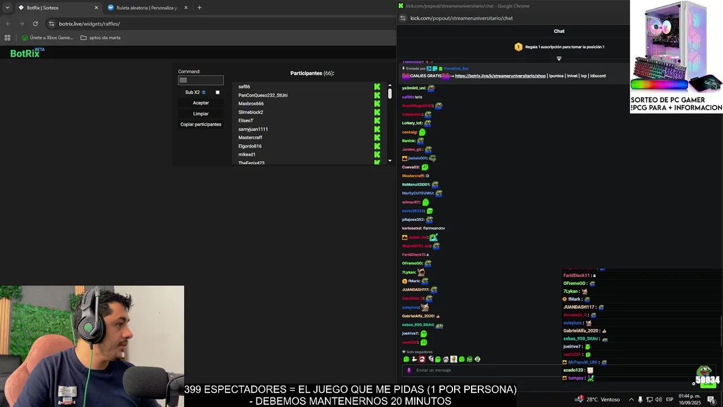Pick the duck emote in quick emotes
This screenshot has width=723, height=407.
[414, 360]
